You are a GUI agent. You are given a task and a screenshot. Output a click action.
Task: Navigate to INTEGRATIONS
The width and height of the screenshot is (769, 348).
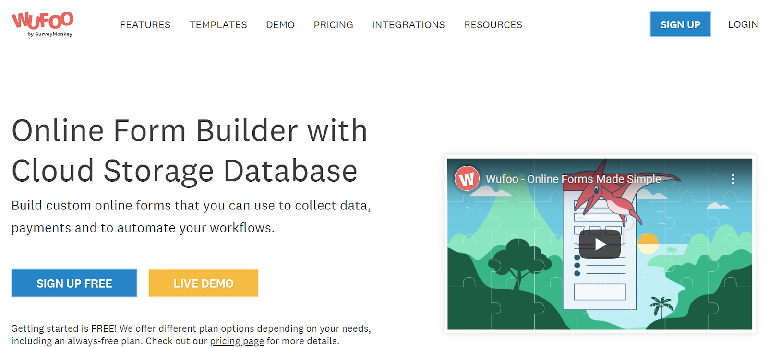[x=408, y=25]
